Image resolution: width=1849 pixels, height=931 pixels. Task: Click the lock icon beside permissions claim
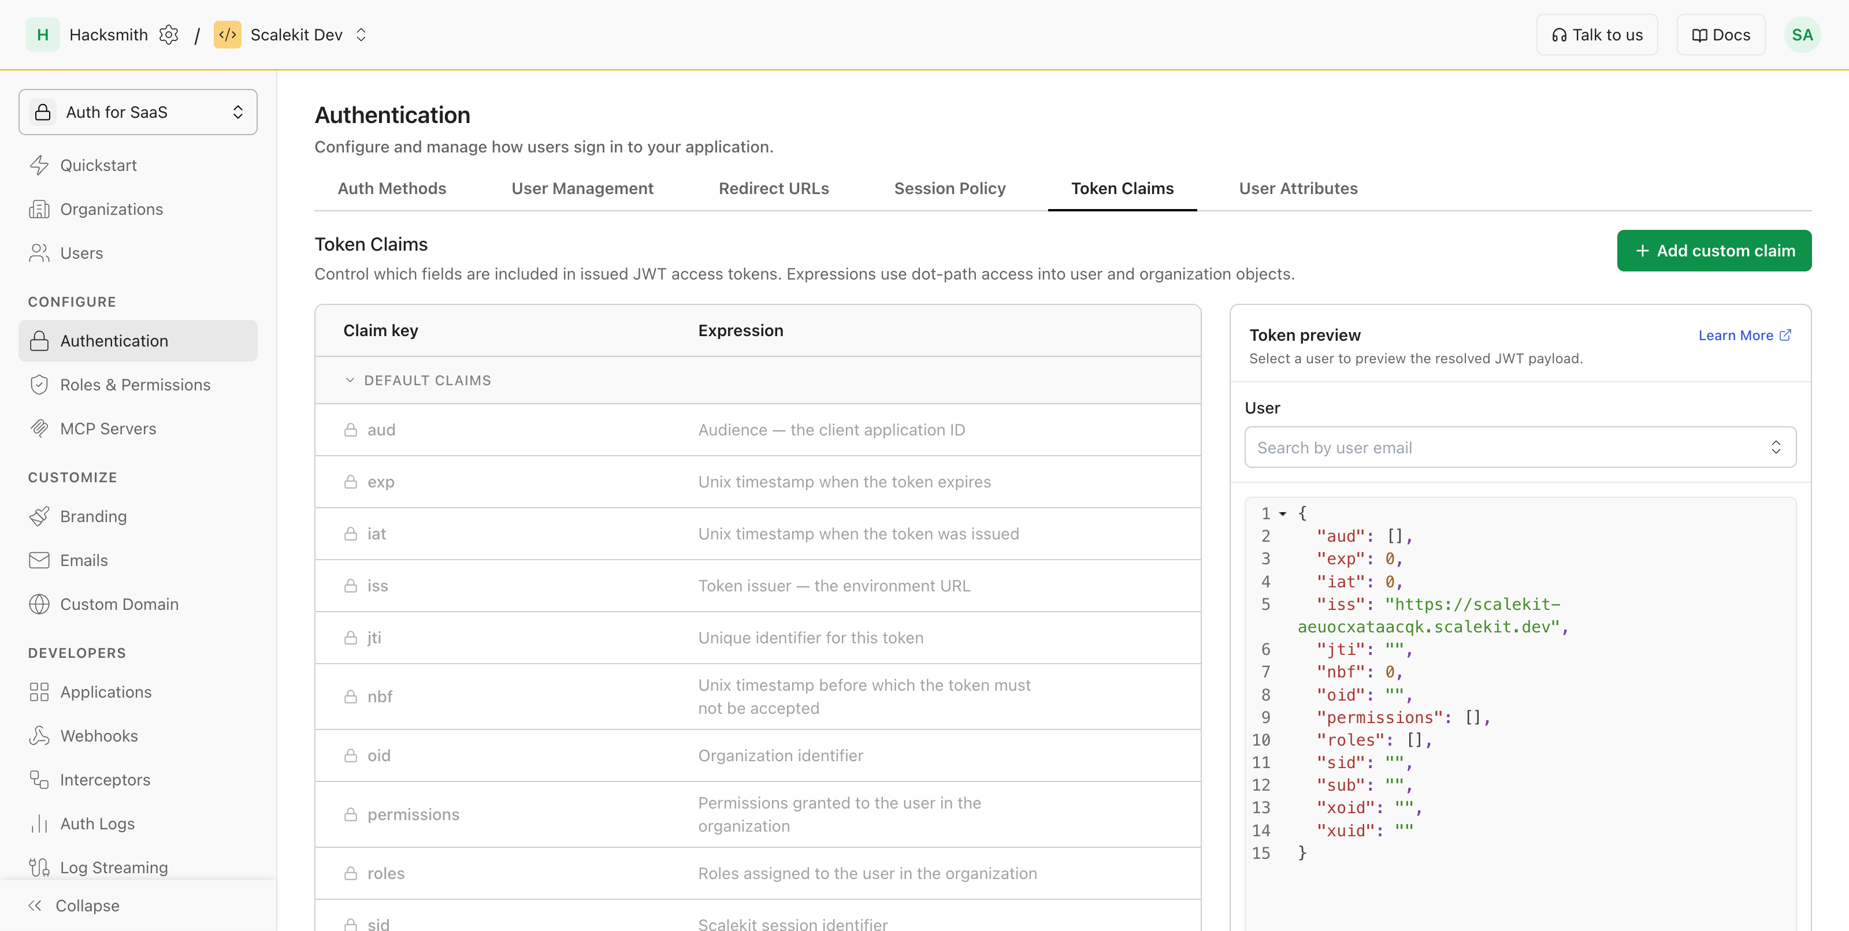click(350, 815)
